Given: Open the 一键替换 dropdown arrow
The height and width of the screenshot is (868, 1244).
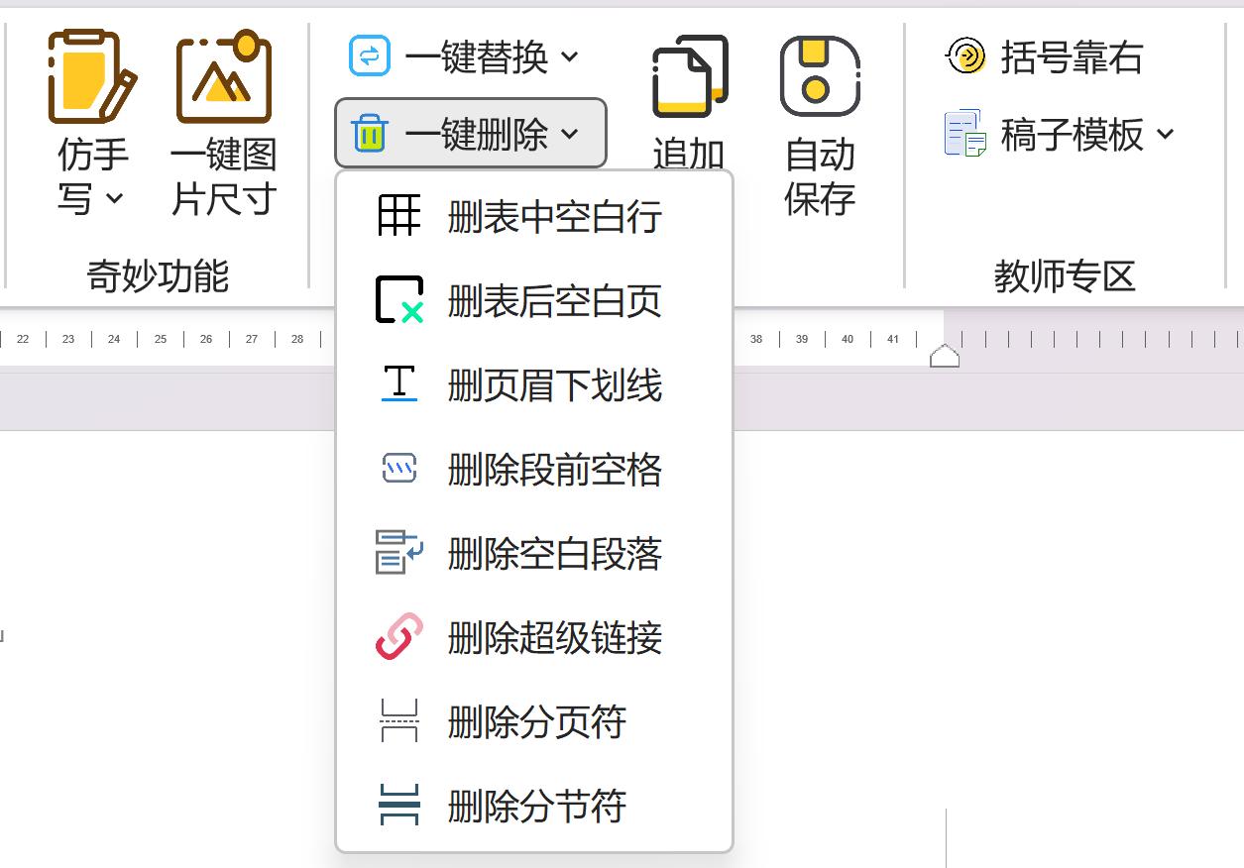Looking at the screenshot, I should point(568,56).
